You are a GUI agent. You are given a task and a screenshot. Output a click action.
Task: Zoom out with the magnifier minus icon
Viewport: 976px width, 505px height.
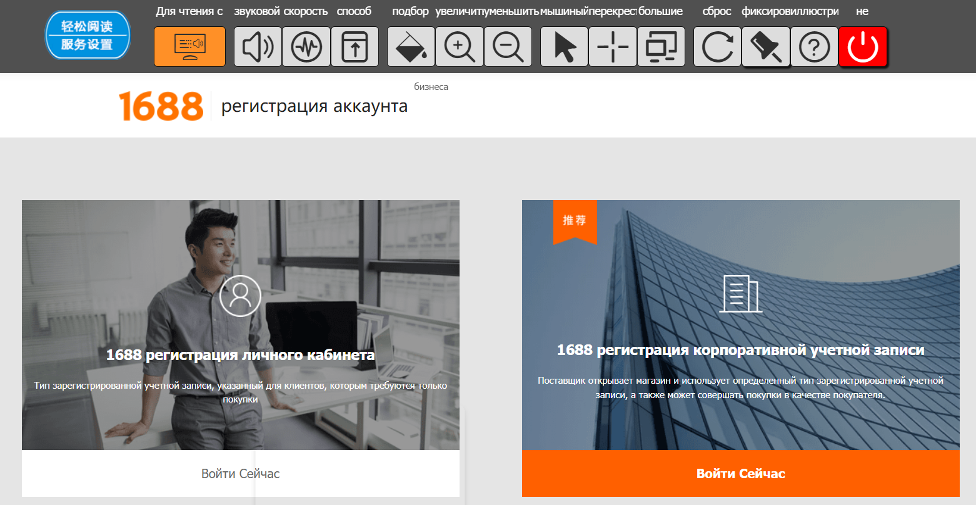(508, 46)
